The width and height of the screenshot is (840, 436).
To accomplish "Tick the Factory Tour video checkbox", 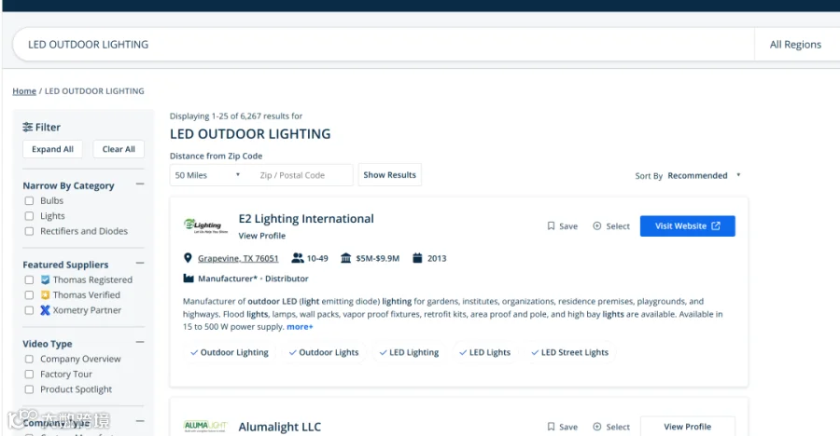I will (x=30, y=375).
